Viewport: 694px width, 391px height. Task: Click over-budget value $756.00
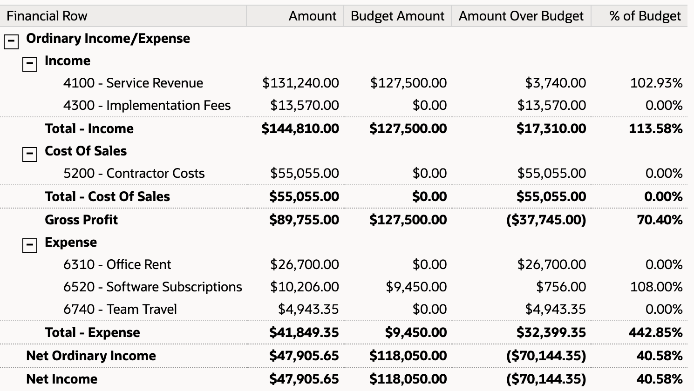pyautogui.click(x=561, y=287)
